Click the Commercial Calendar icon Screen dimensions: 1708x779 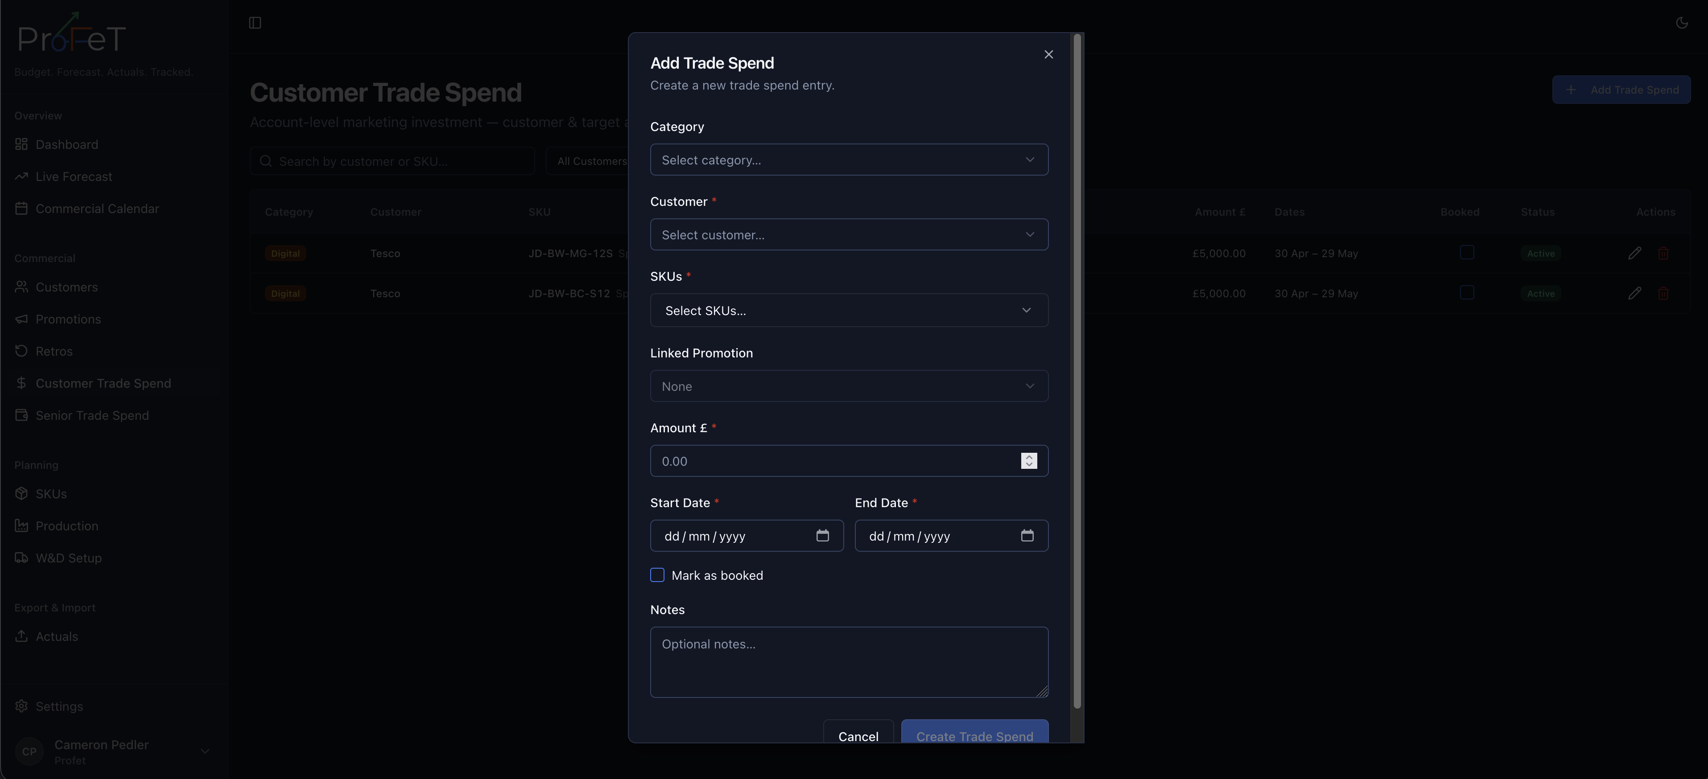pyautogui.click(x=21, y=208)
